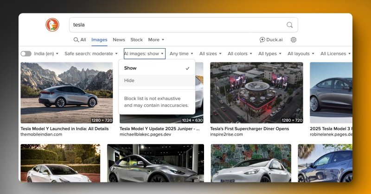Click the DuckDuckGo duck logo
The height and width of the screenshot is (194, 371).
[x=52, y=25]
